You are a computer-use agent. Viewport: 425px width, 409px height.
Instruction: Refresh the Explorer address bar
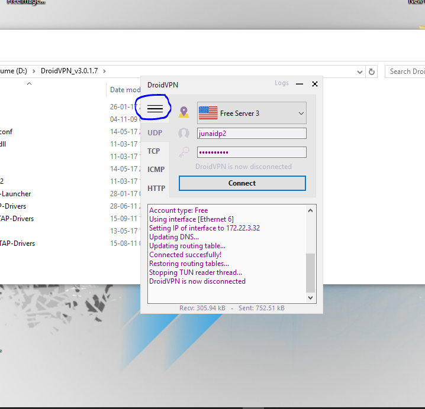tap(372, 72)
